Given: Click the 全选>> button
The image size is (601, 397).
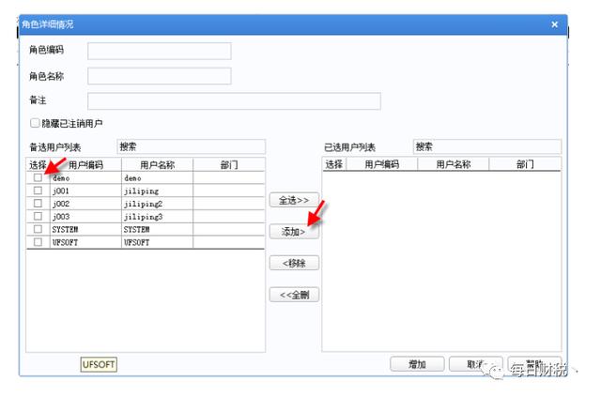Looking at the screenshot, I should click(294, 200).
